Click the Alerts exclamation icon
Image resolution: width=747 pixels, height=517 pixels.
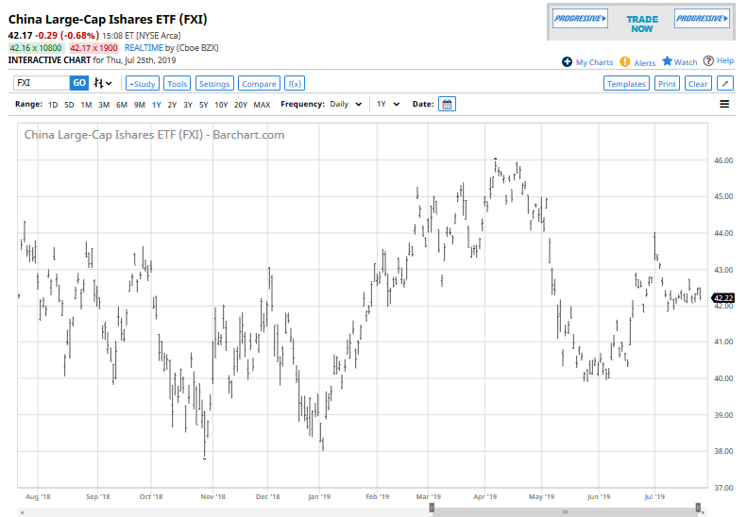tap(625, 62)
